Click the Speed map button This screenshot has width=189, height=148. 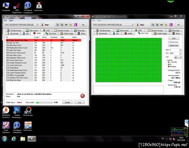tap(174, 45)
